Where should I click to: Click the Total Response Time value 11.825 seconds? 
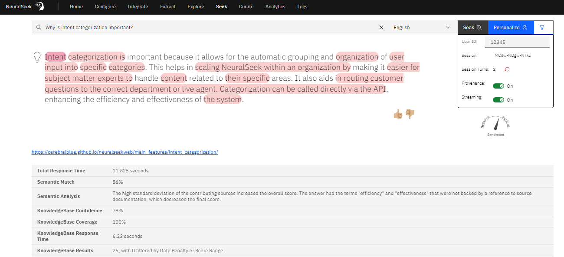130,171
